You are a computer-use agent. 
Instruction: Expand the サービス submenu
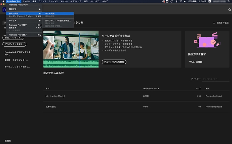tap(24, 20)
